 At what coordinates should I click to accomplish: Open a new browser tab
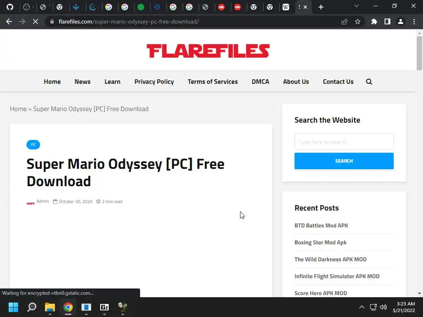point(321,7)
